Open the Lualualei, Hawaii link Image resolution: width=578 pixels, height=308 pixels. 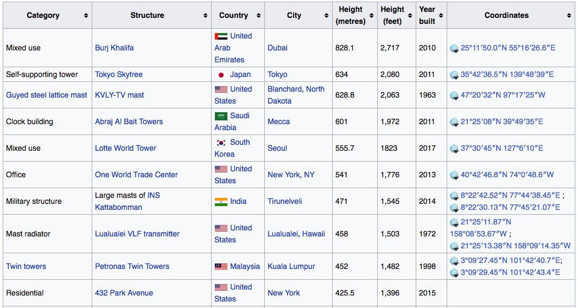[296, 234]
